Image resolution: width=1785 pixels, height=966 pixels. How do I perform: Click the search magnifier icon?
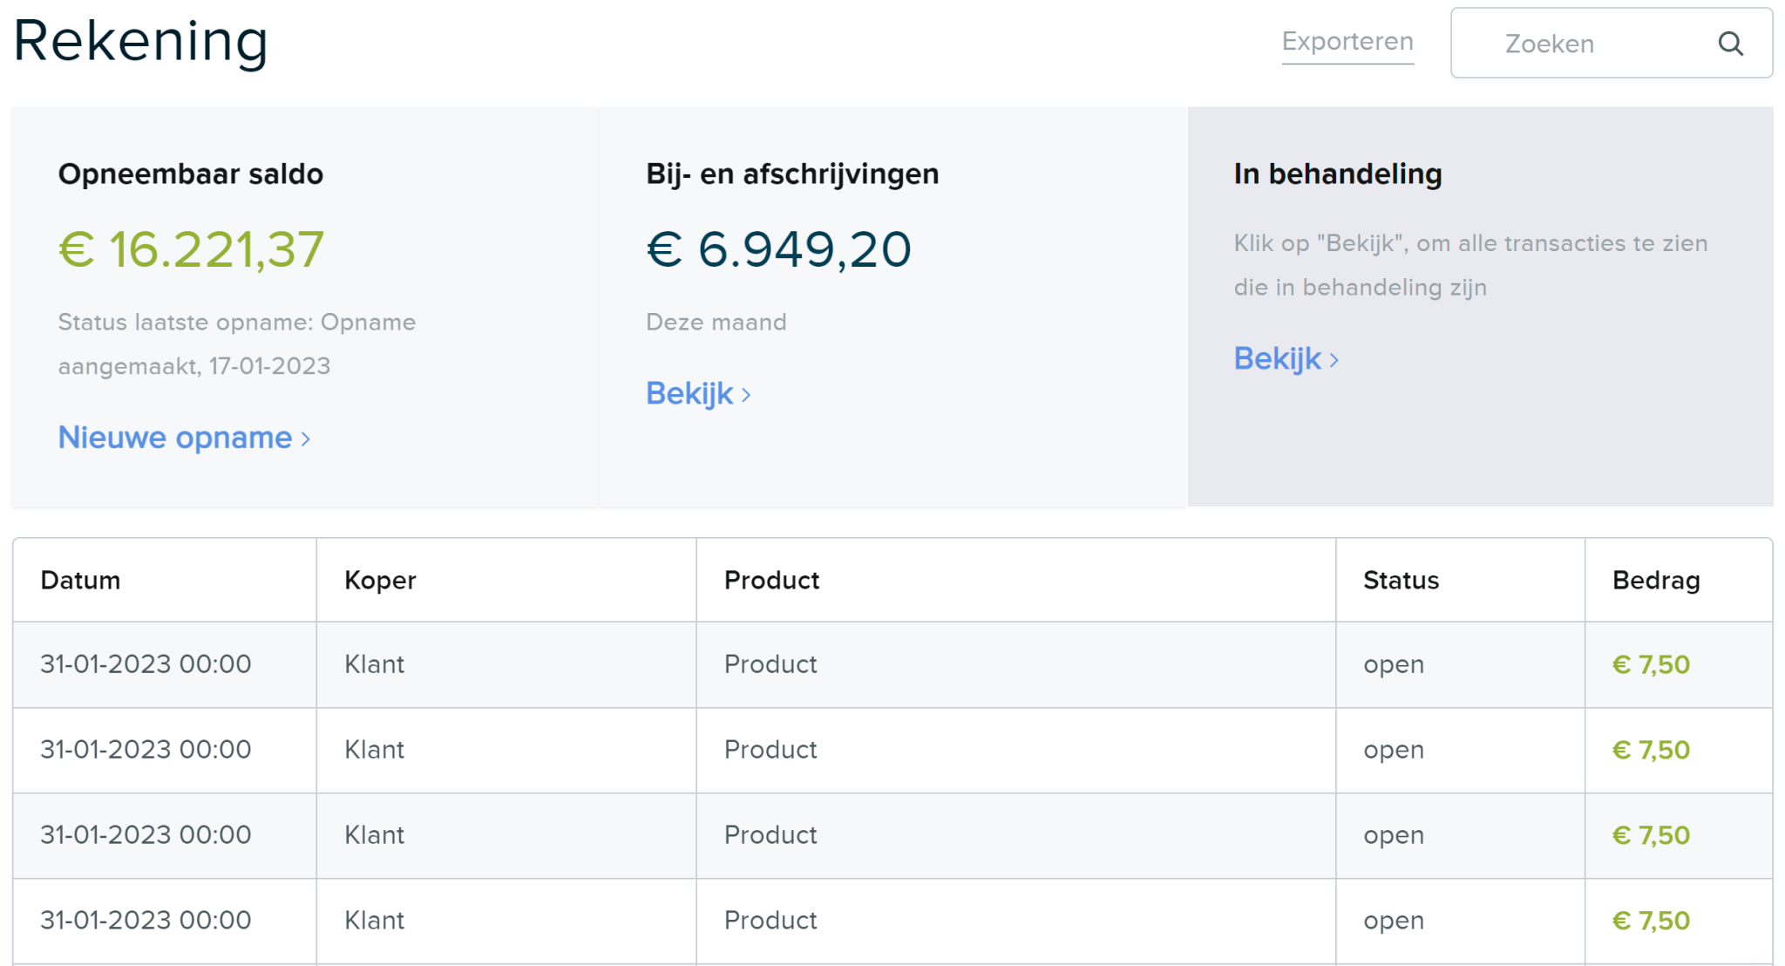click(x=1729, y=44)
